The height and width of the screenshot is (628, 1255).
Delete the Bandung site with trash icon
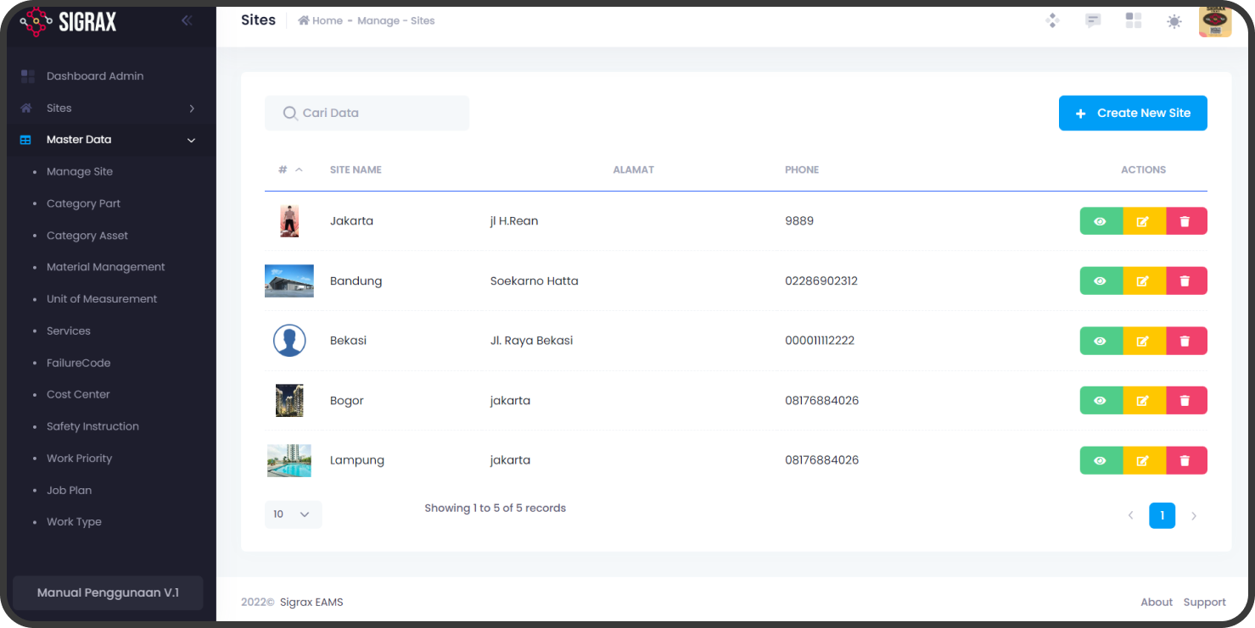point(1185,281)
